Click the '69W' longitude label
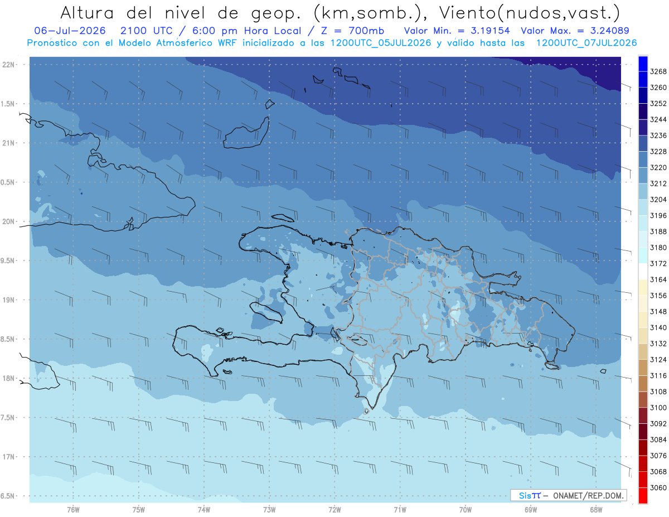The image size is (669, 517). tap(531, 509)
